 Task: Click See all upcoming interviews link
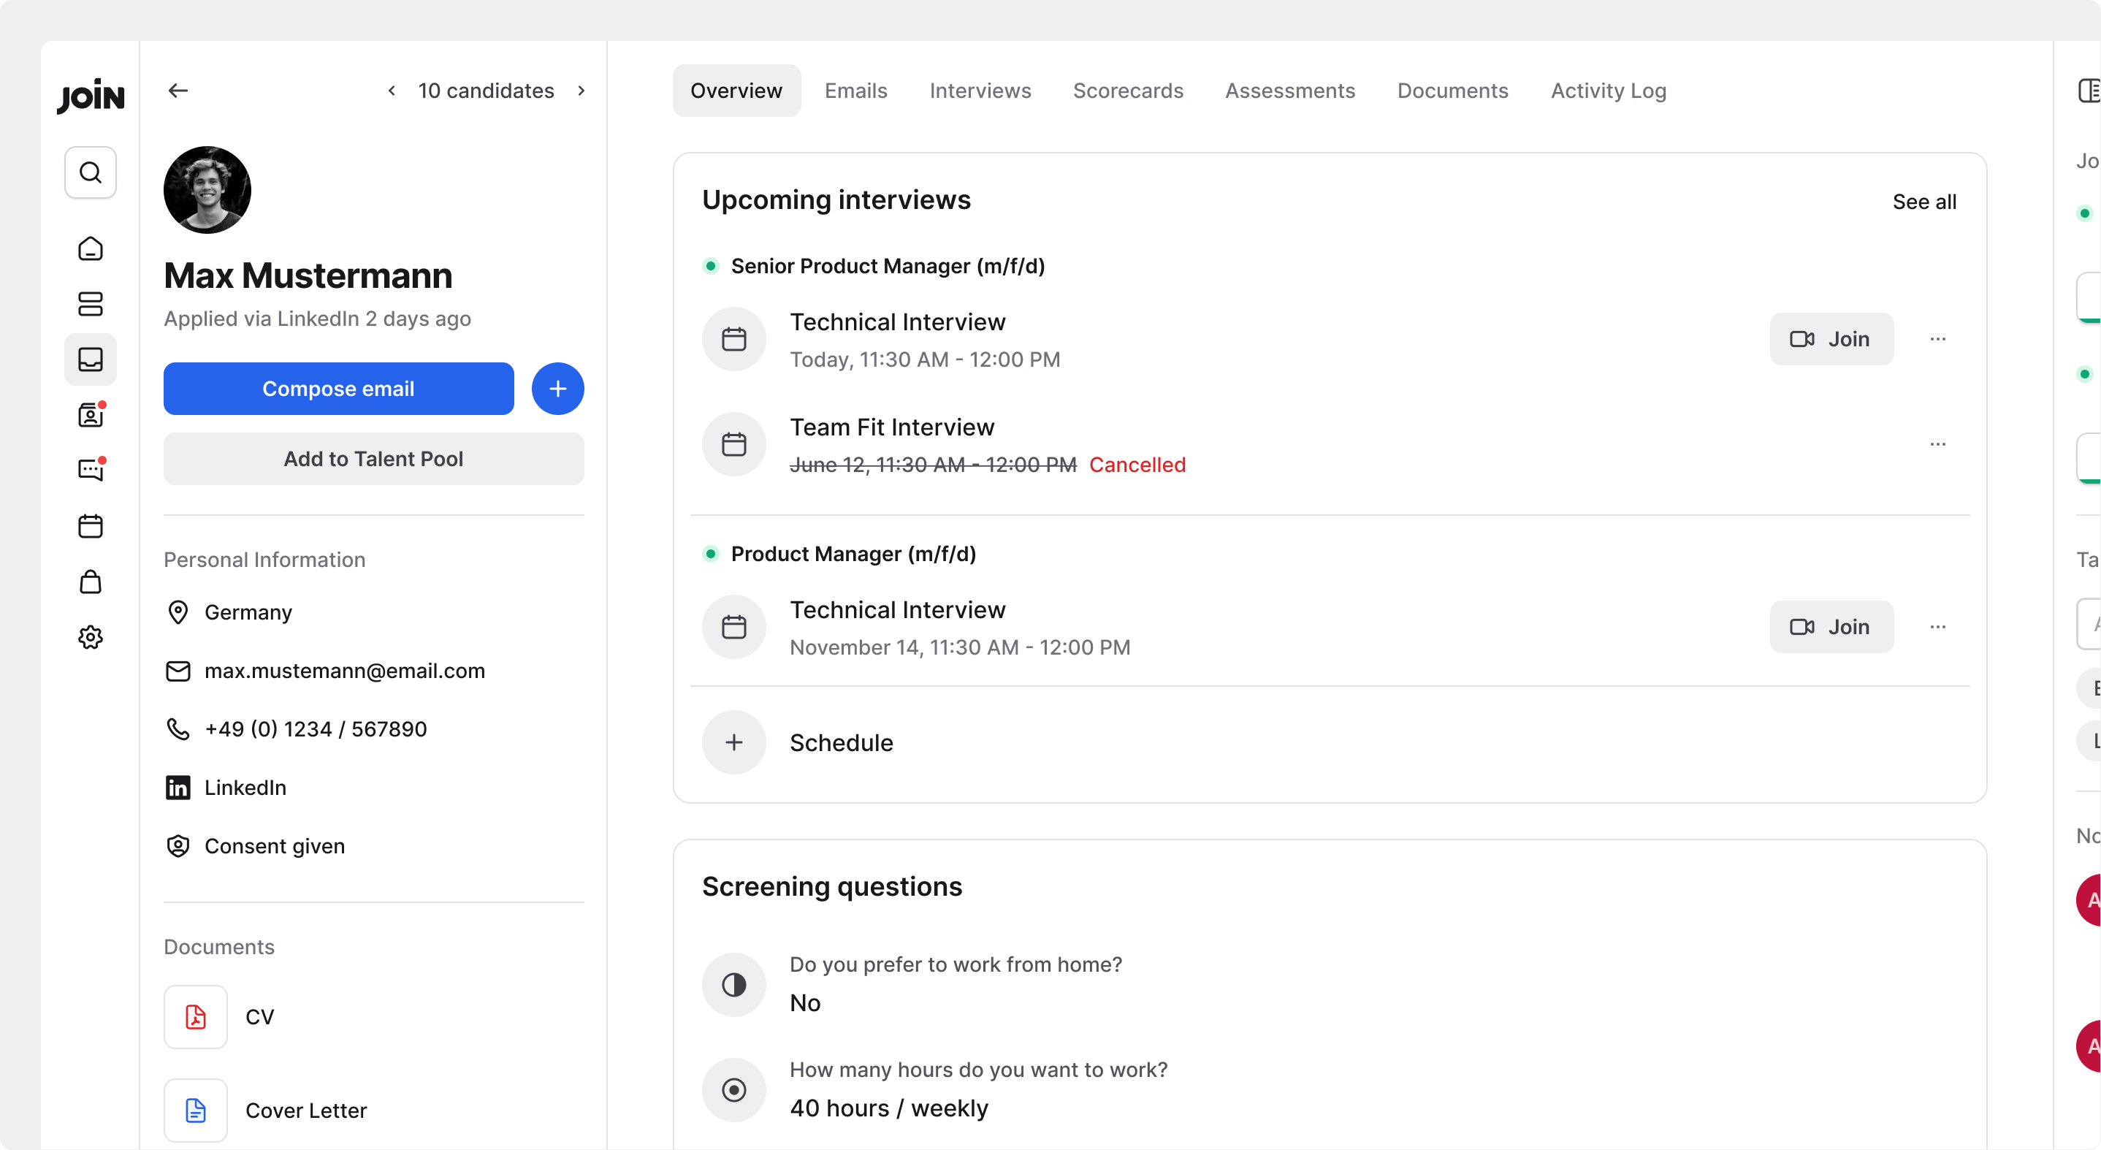(x=1924, y=202)
